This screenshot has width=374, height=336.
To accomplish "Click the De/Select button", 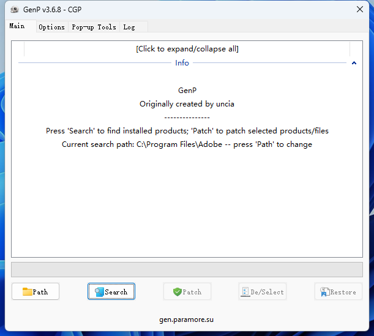I will (263, 291).
